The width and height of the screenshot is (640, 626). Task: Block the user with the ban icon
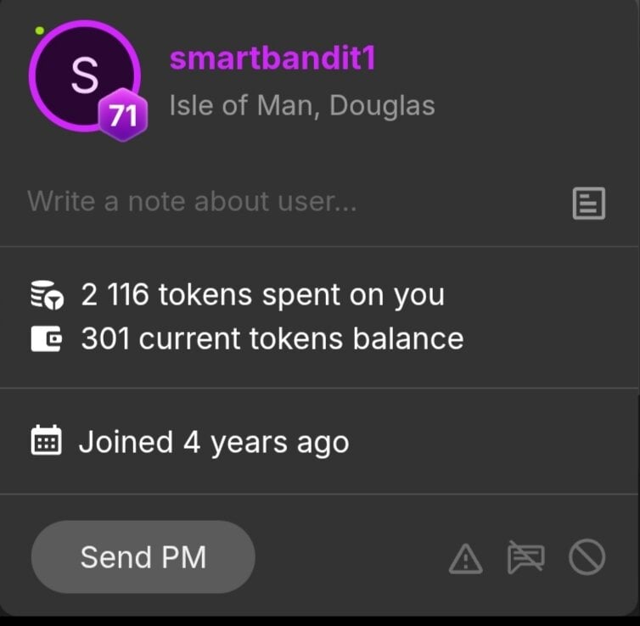[x=587, y=558]
